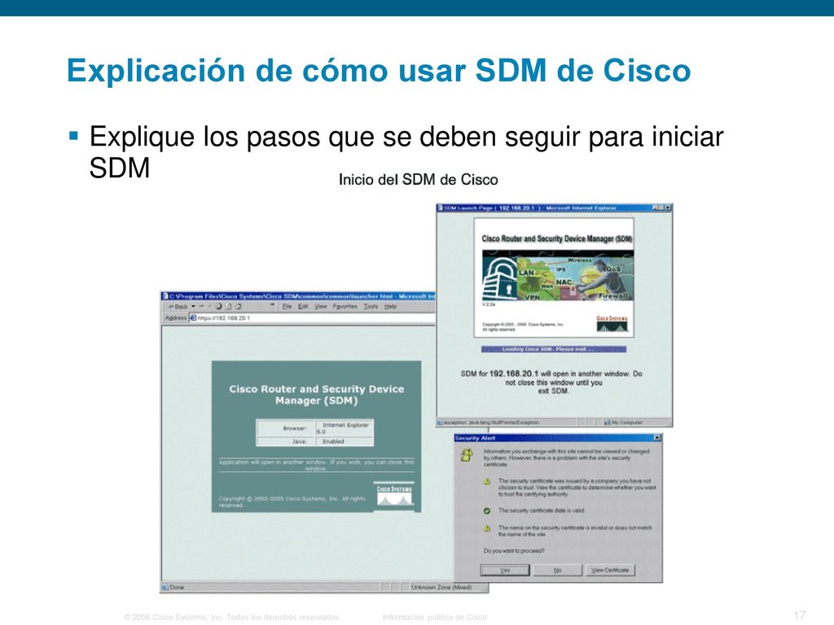Image resolution: width=834 pixels, height=625 pixels.
Task: Click the Stop icon in browser toolbar
Action: [218, 307]
